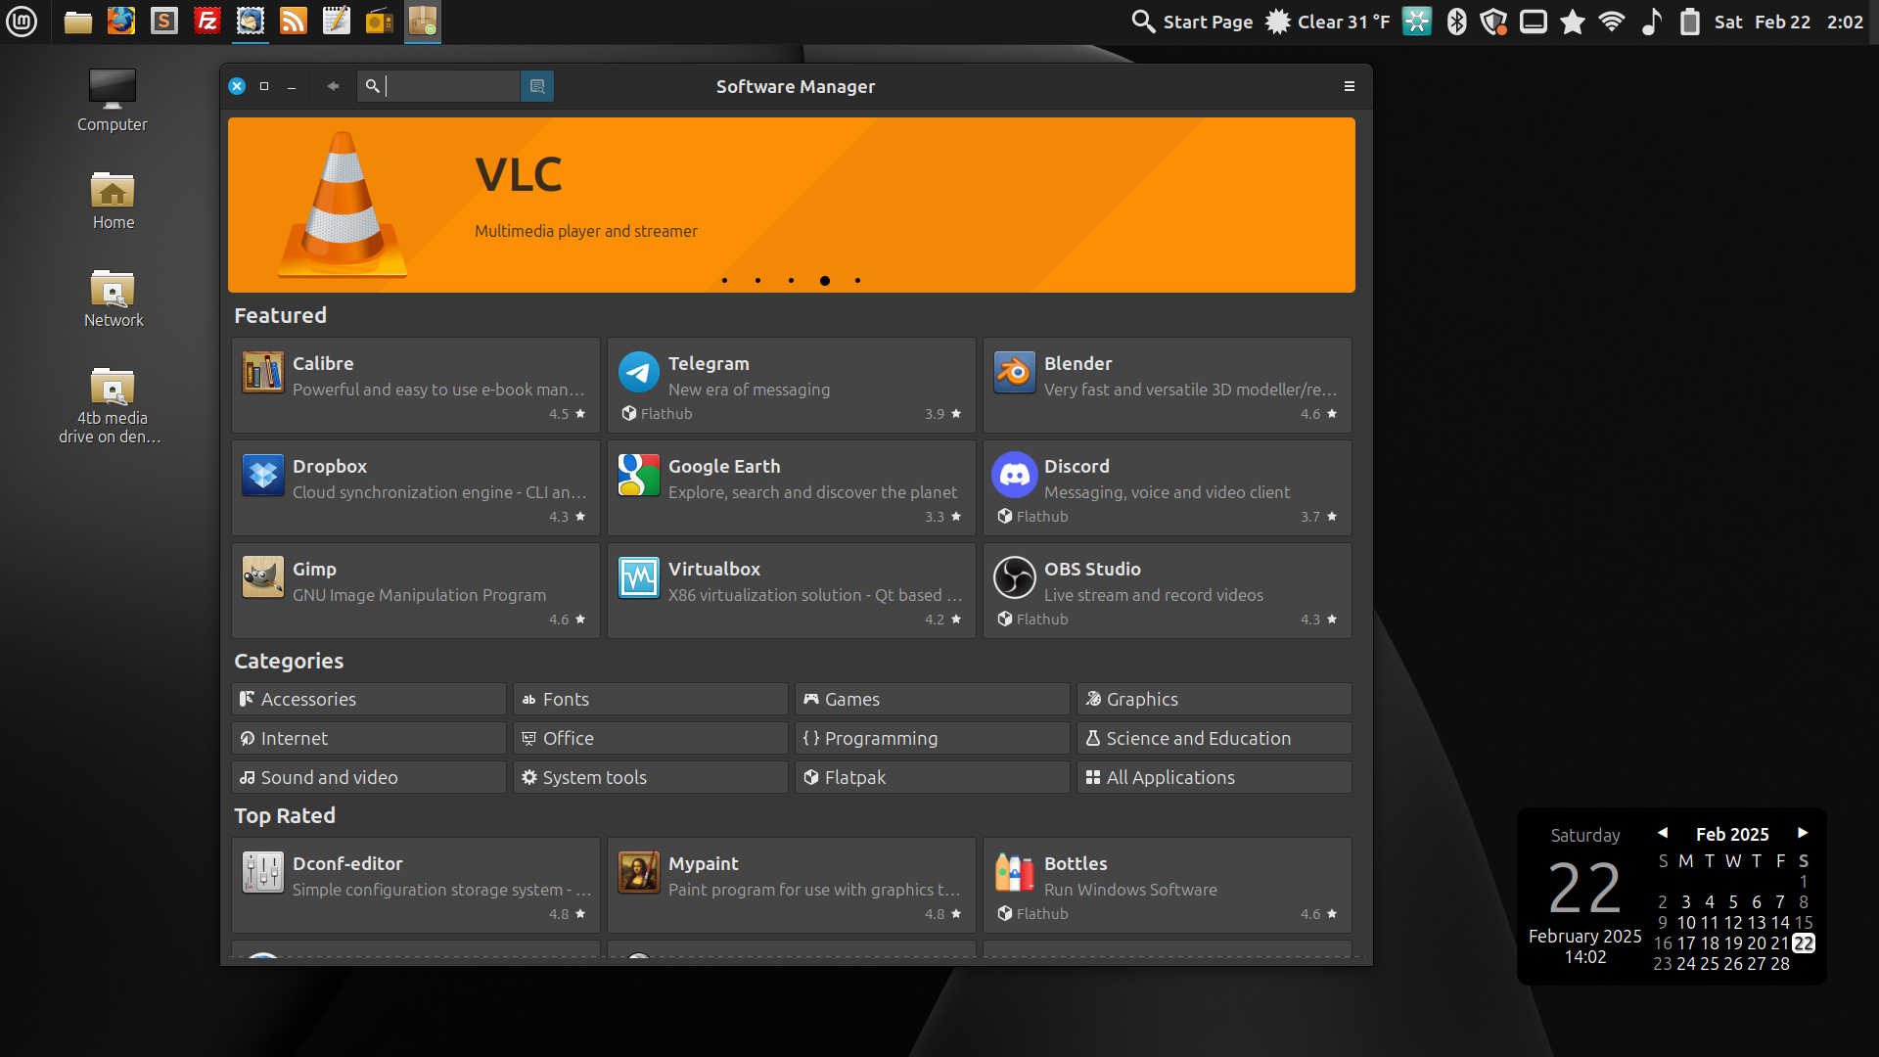Click the back arrow in header

pos(333,86)
